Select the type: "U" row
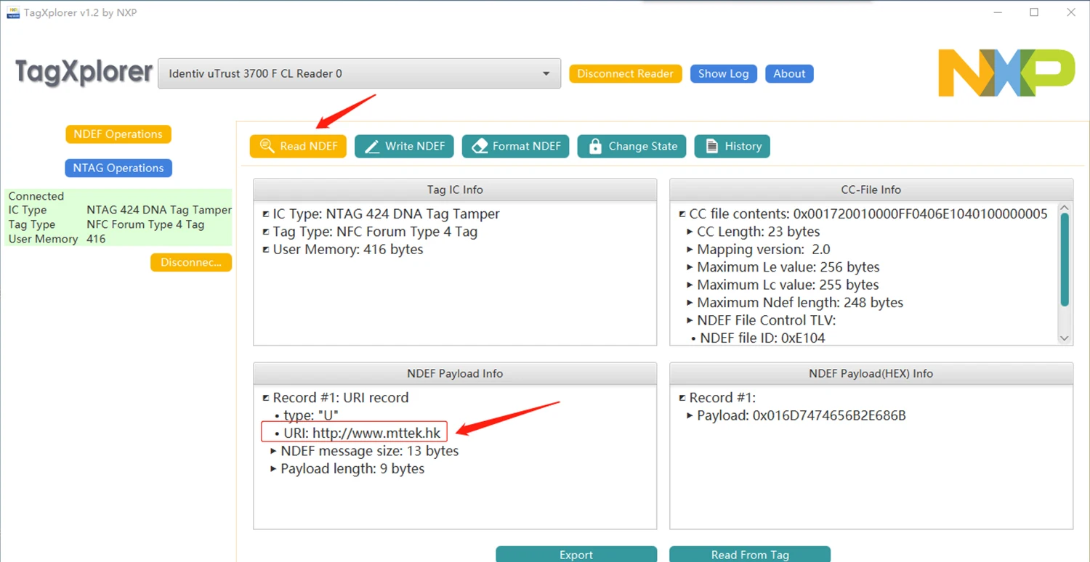The image size is (1090, 562). click(311, 415)
